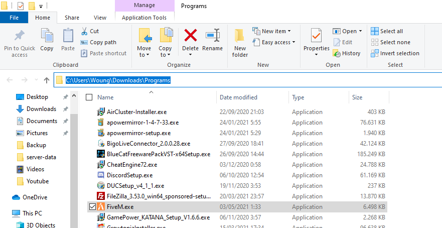
Task: Click the address bar path field
Action: [248, 80]
